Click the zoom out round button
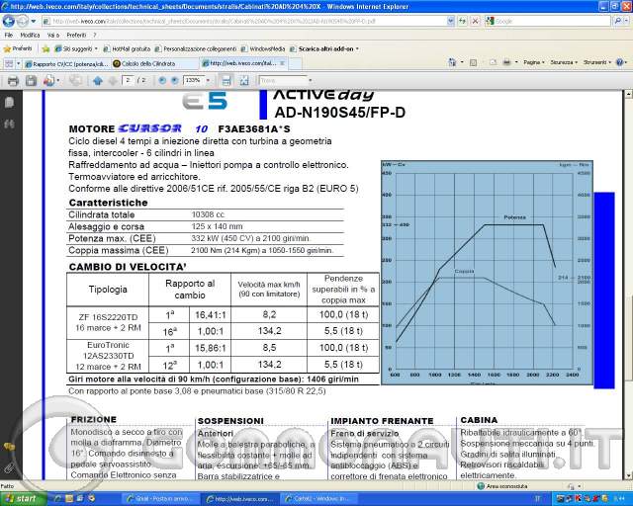Screen dimensions: 633x506 [162, 80]
